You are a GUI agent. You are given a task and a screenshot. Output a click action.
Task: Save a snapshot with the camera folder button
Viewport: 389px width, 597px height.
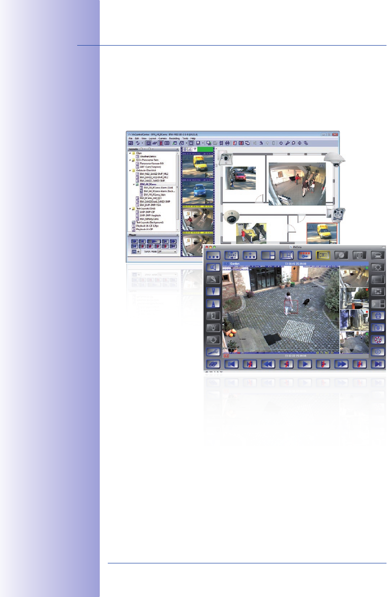coord(378,328)
